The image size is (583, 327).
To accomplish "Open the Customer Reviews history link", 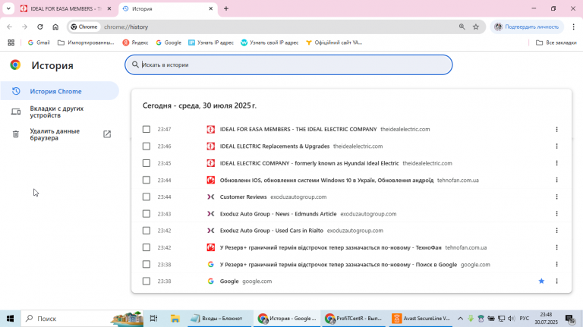I will (x=243, y=197).
